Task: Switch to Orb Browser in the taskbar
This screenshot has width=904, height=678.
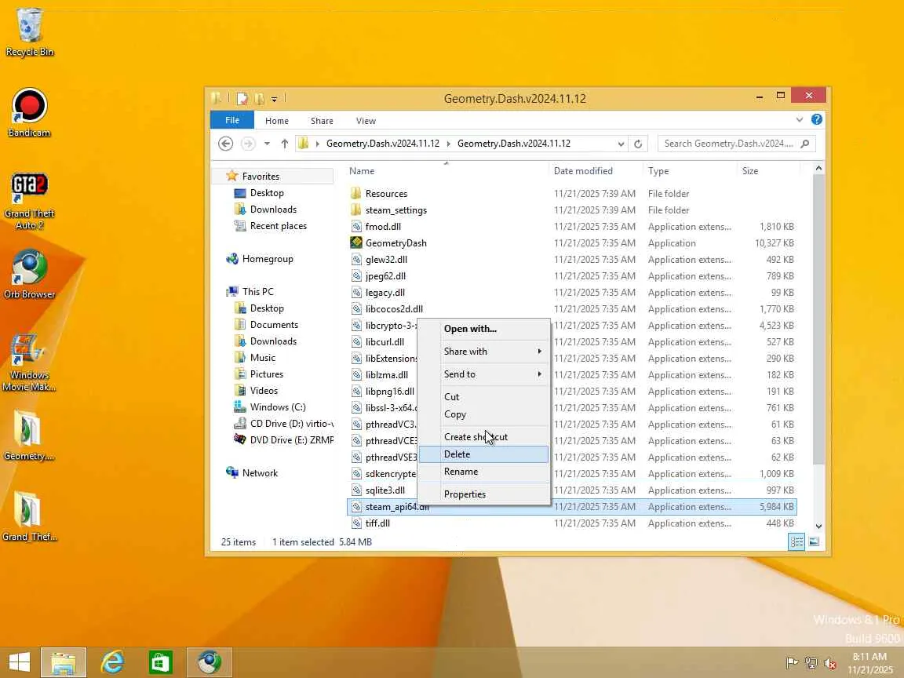Action: click(210, 662)
